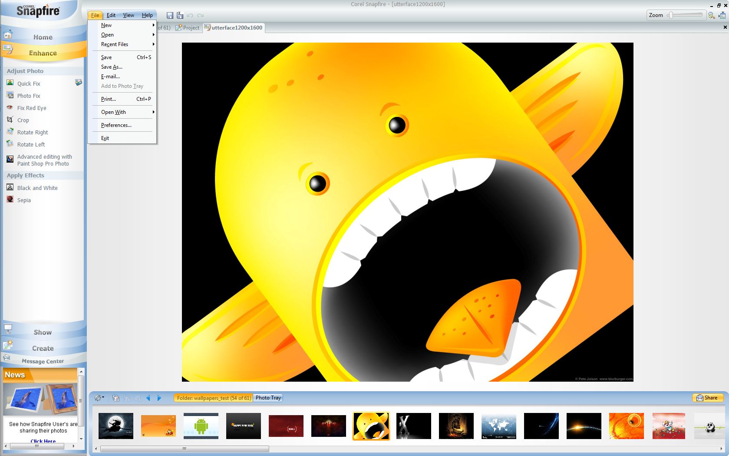Click the Message Center icon
This screenshot has height=456, width=729.
pyautogui.click(x=7, y=358)
